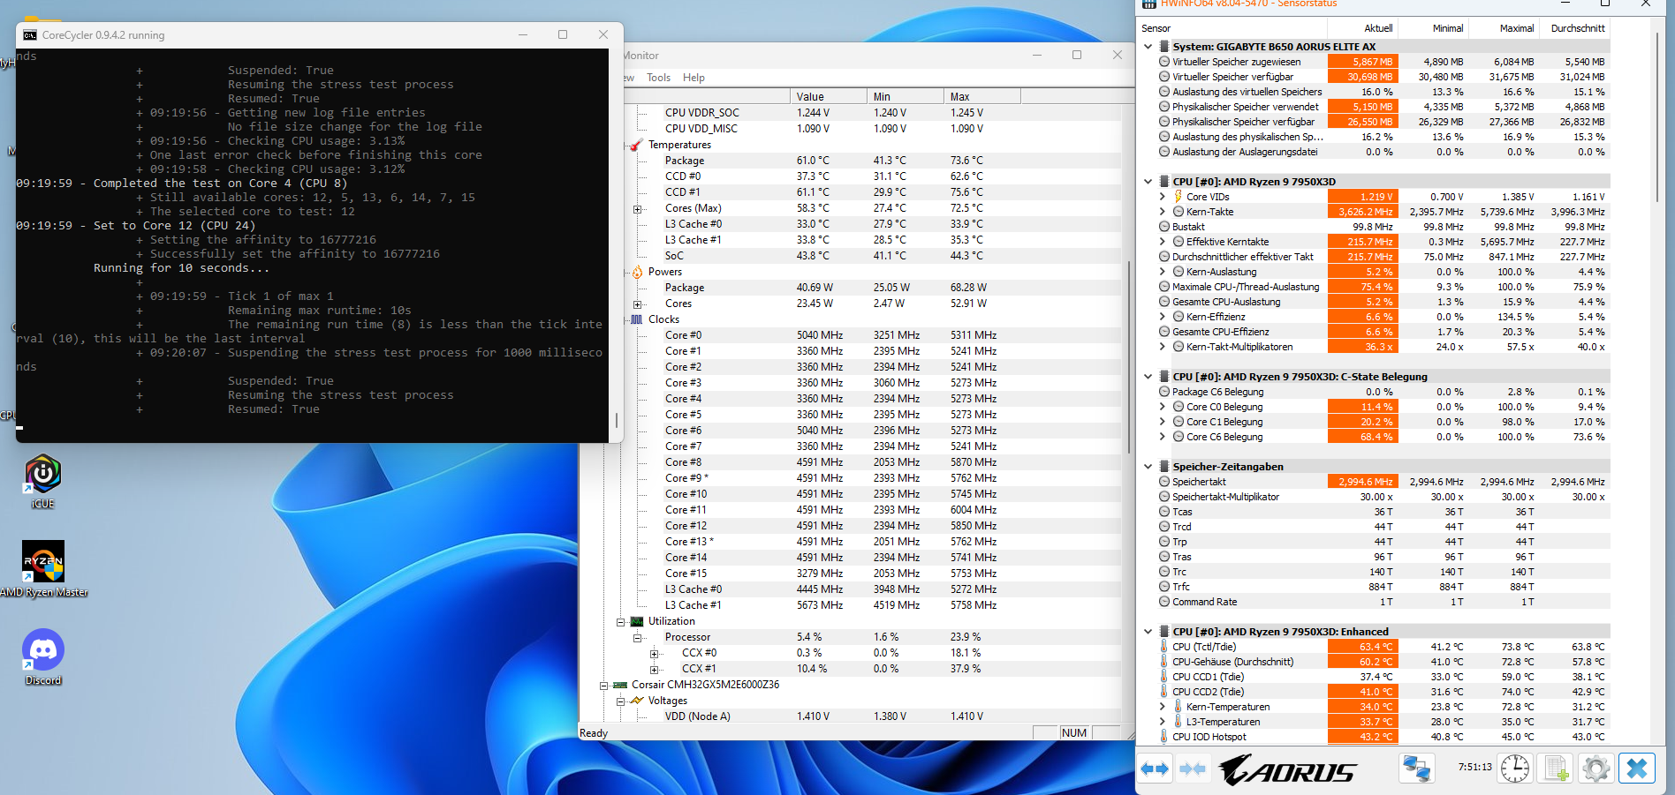This screenshot has height=795, width=1675.
Task: Click the blue X button in HWiNFO toolbar
Action: click(x=1637, y=769)
